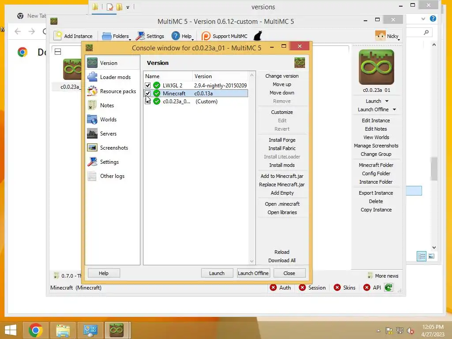The image size is (452, 339).
Task: Click Download All
Action: (x=282, y=260)
